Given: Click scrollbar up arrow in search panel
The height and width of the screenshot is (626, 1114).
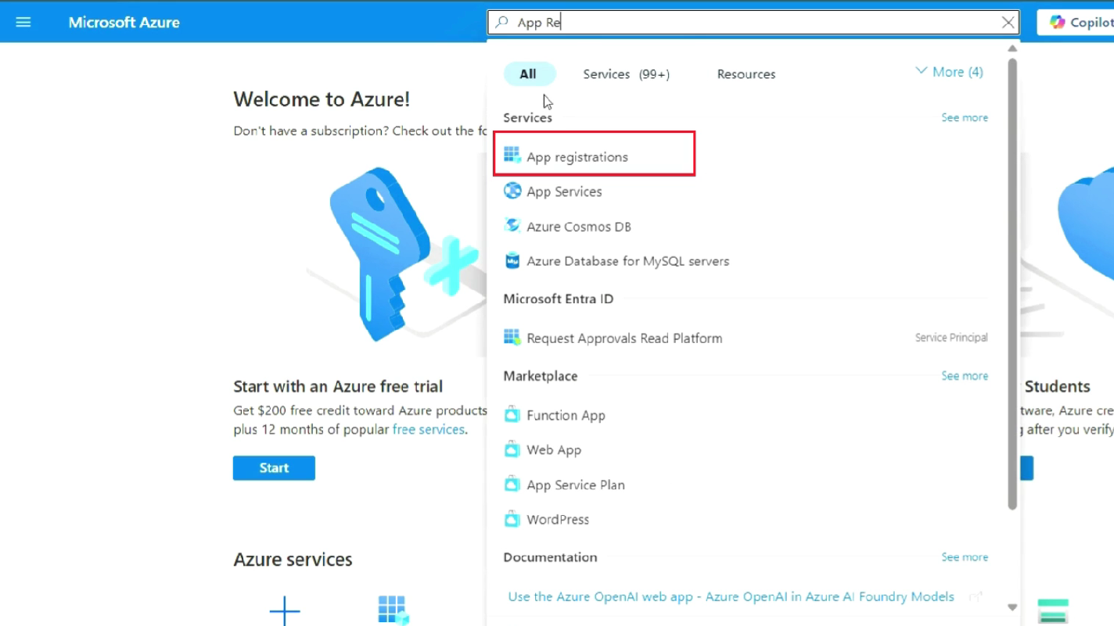Looking at the screenshot, I should 1012,48.
